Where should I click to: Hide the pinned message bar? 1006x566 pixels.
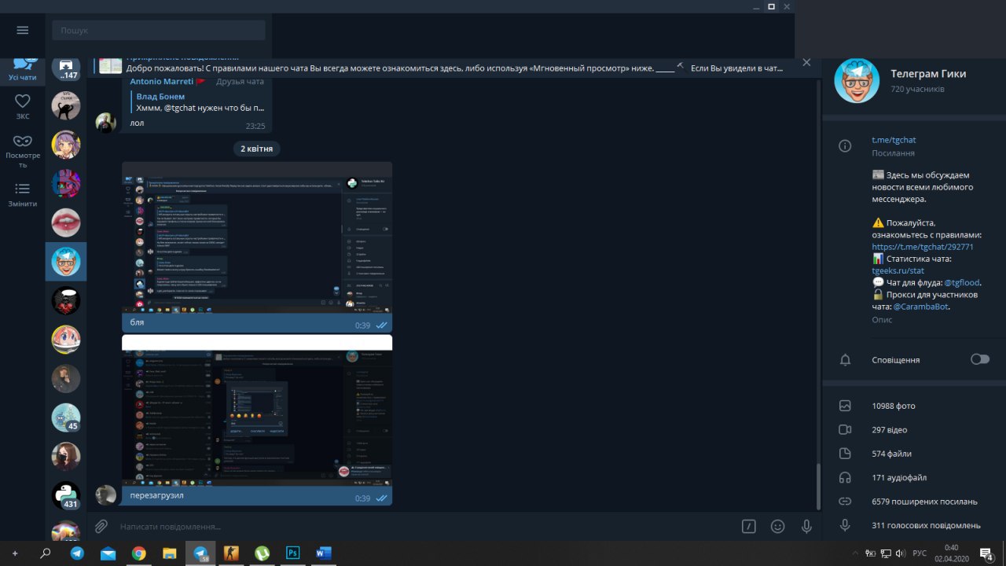(x=806, y=63)
